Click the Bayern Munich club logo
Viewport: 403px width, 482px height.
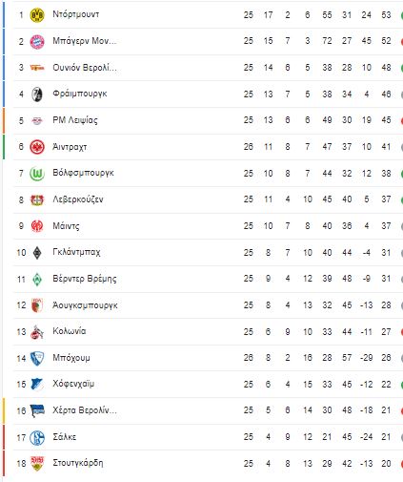coord(37,41)
